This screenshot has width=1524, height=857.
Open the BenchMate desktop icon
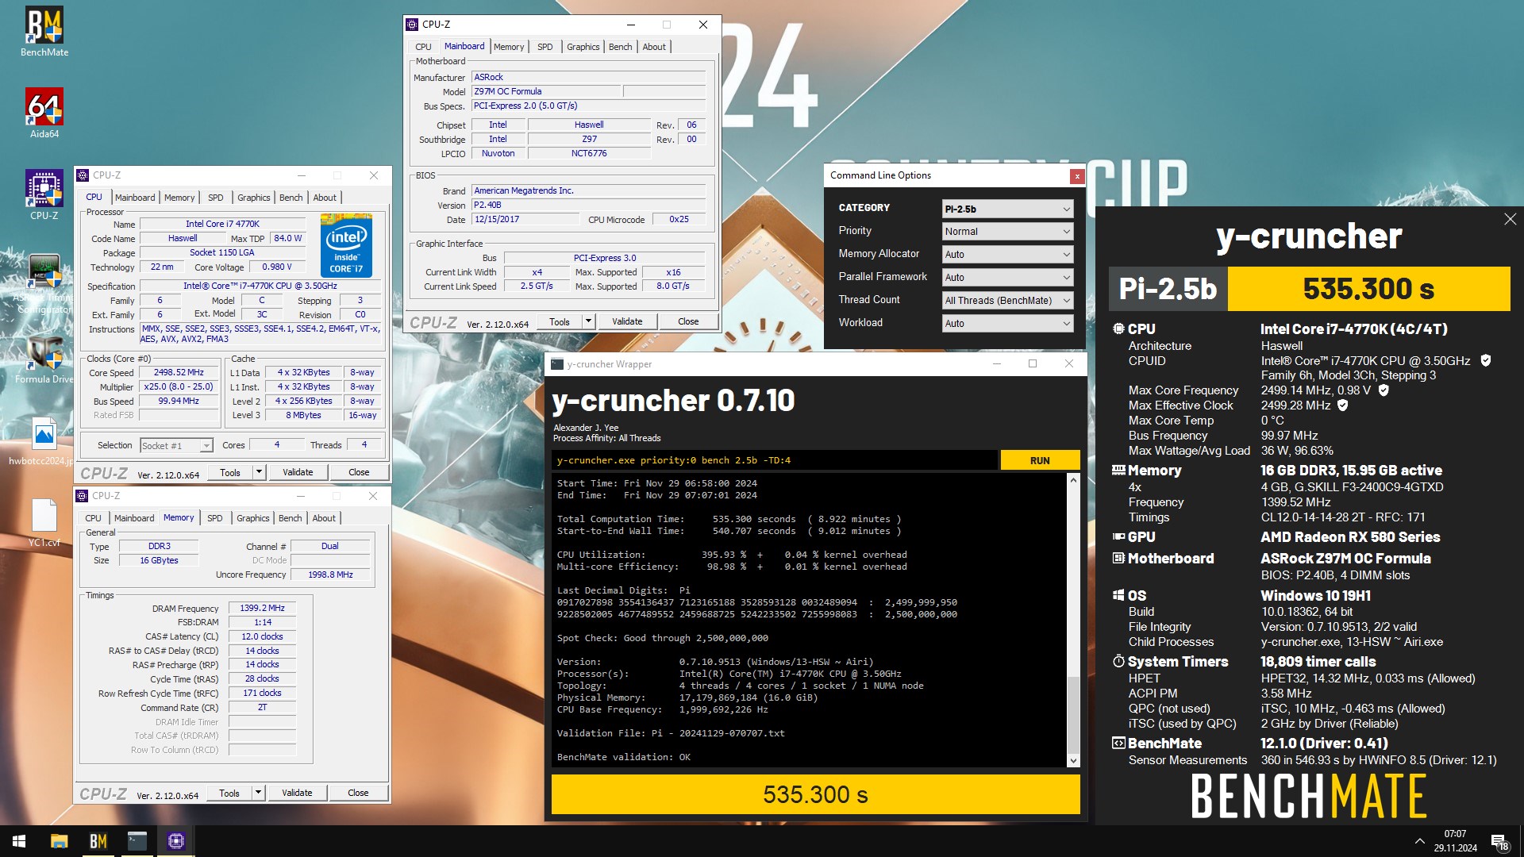[44, 32]
